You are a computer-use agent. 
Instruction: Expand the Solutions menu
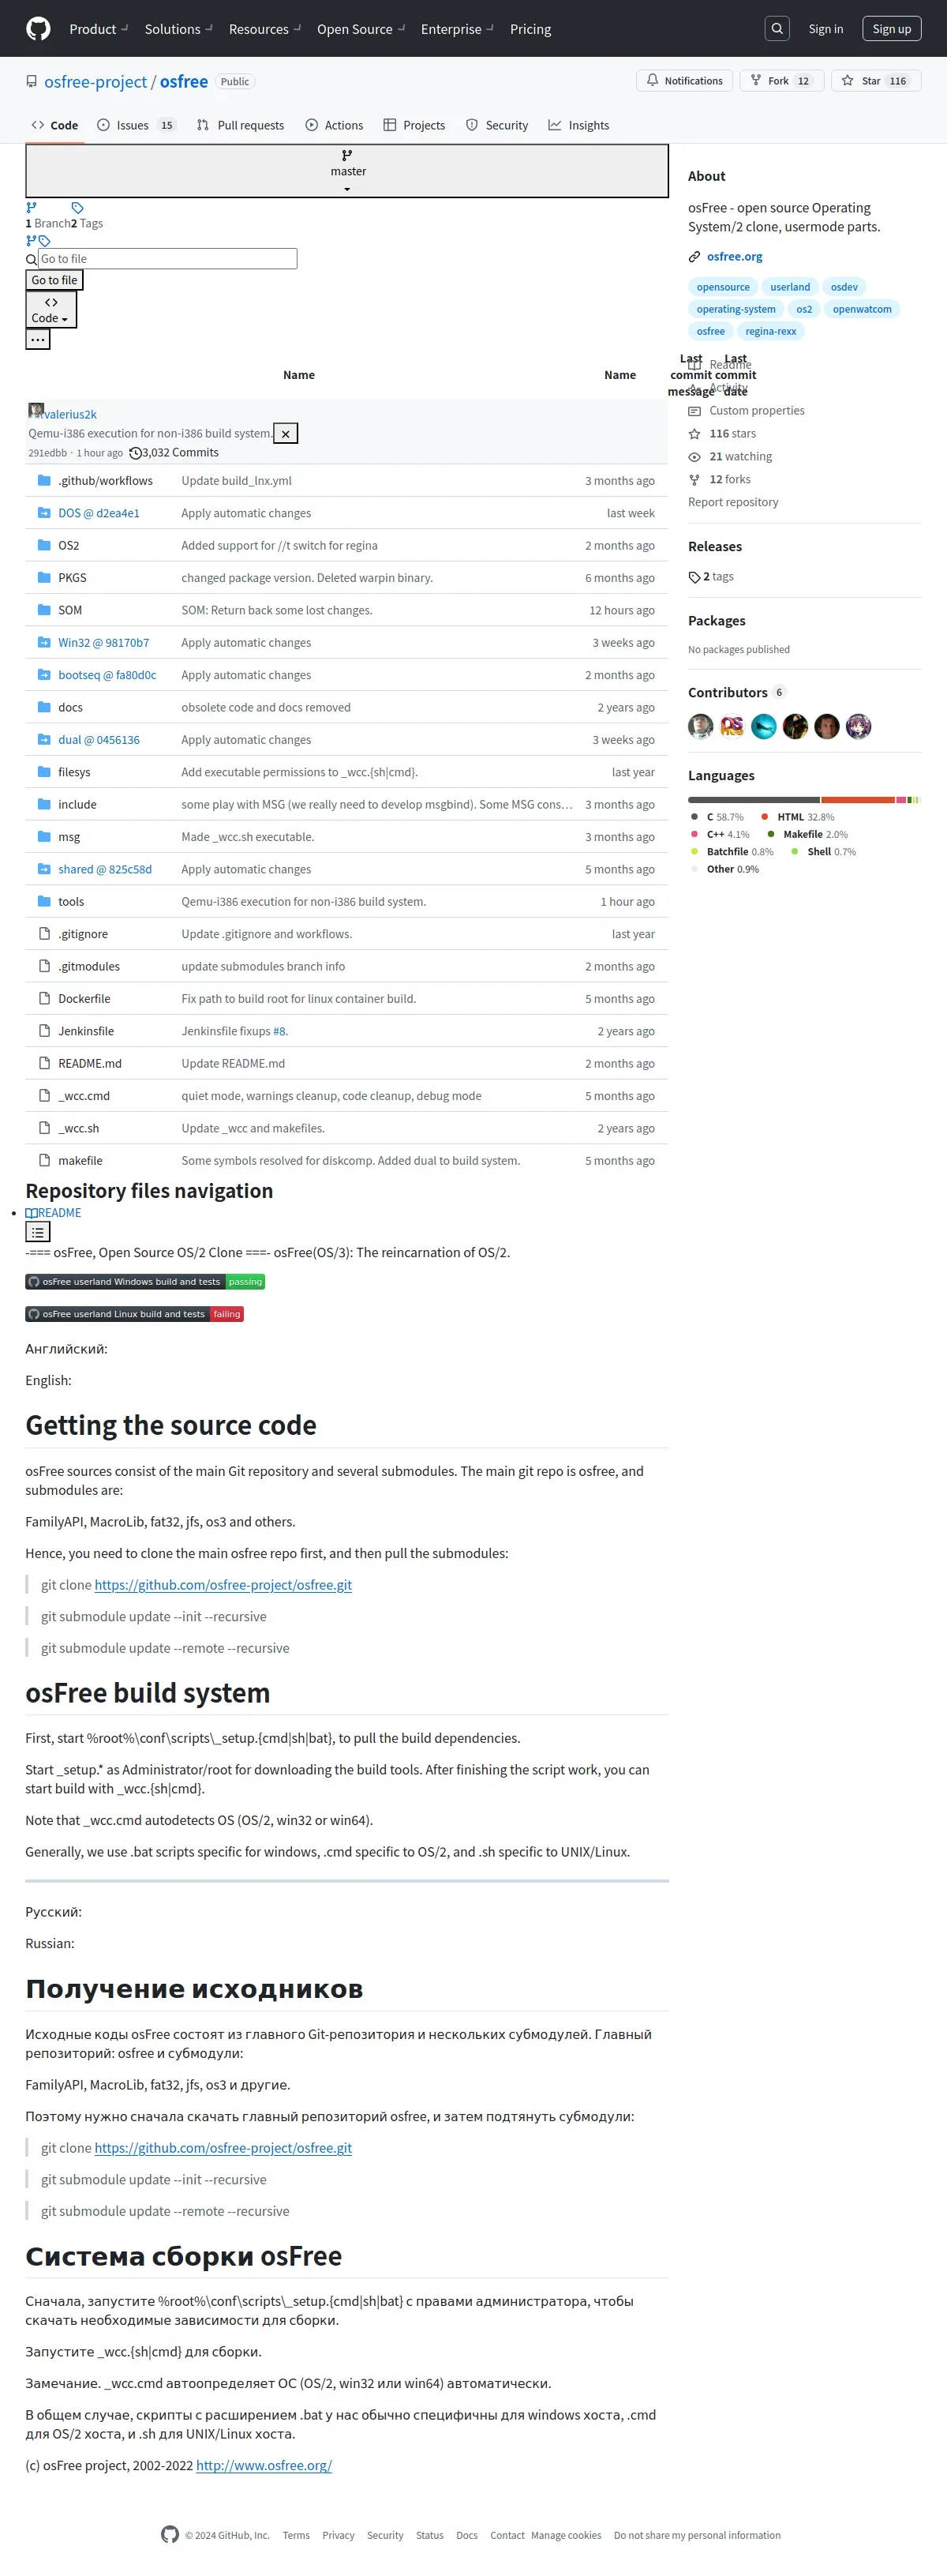(x=178, y=29)
